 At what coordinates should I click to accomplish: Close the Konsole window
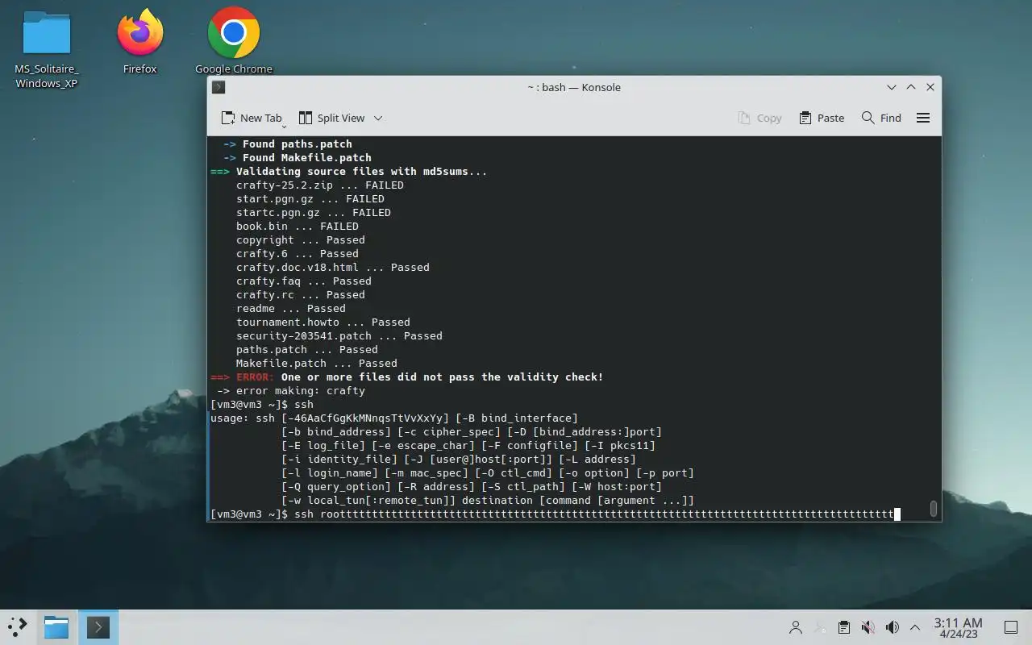tap(930, 87)
